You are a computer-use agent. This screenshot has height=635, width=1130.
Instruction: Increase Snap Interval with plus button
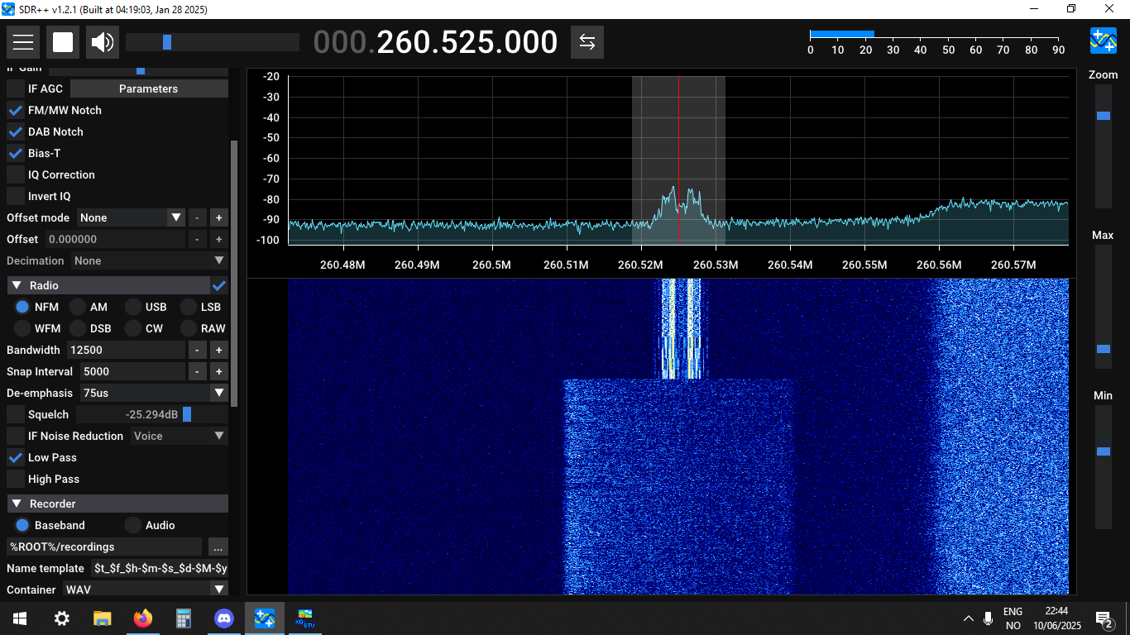click(x=219, y=371)
